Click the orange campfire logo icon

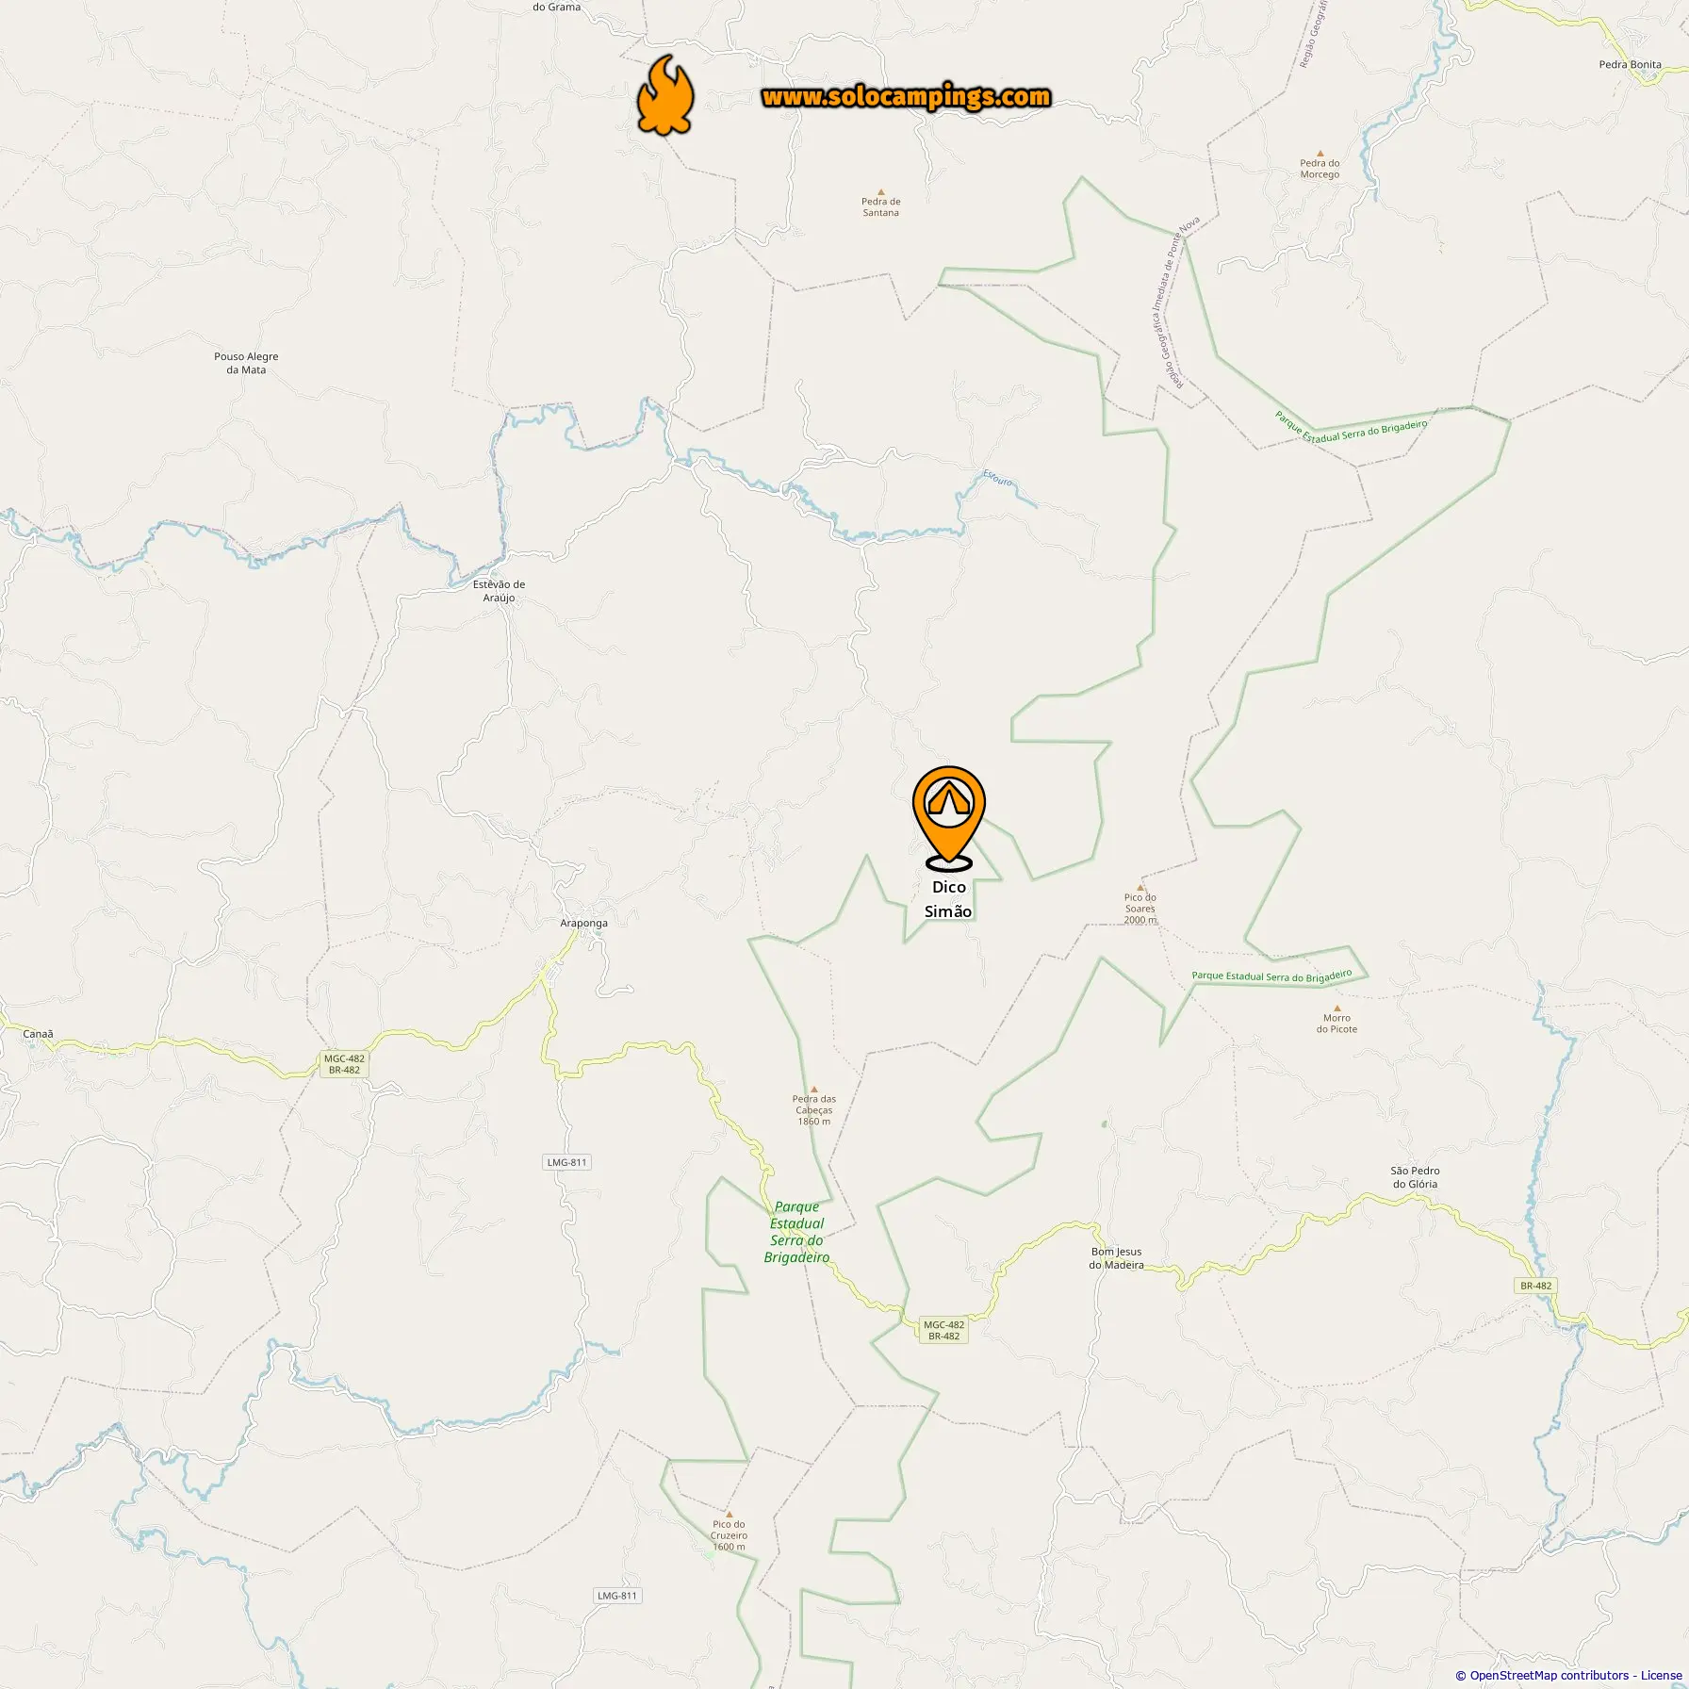point(665,95)
